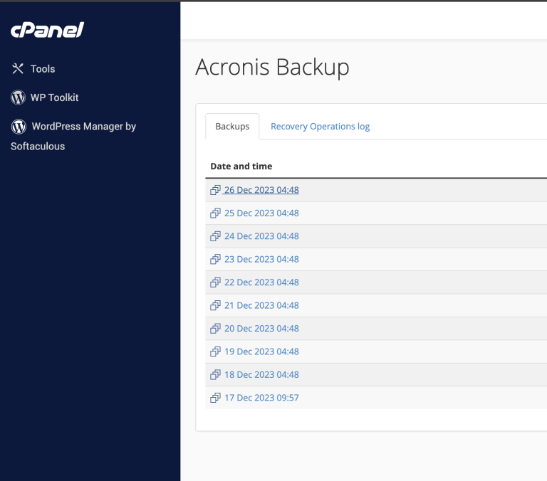This screenshot has height=481, width=547.
Task: Open the 17 Dec 2023 09:57 backup
Action: coord(261,397)
